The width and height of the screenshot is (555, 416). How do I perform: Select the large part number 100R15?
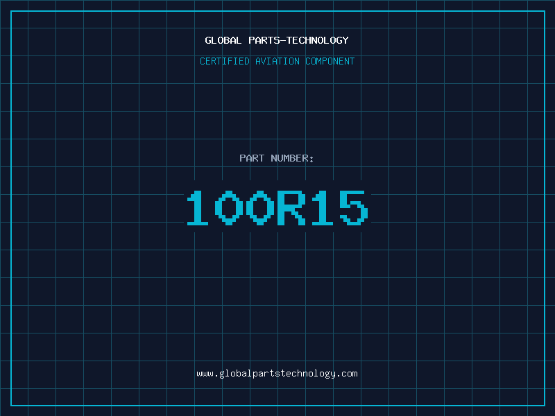277,208
